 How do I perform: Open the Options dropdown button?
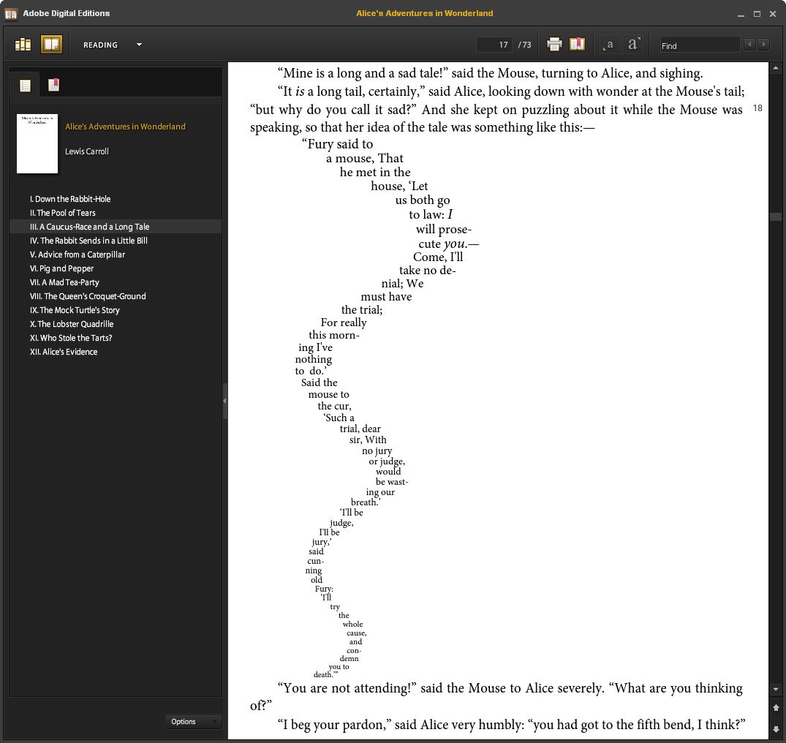[x=193, y=722]
